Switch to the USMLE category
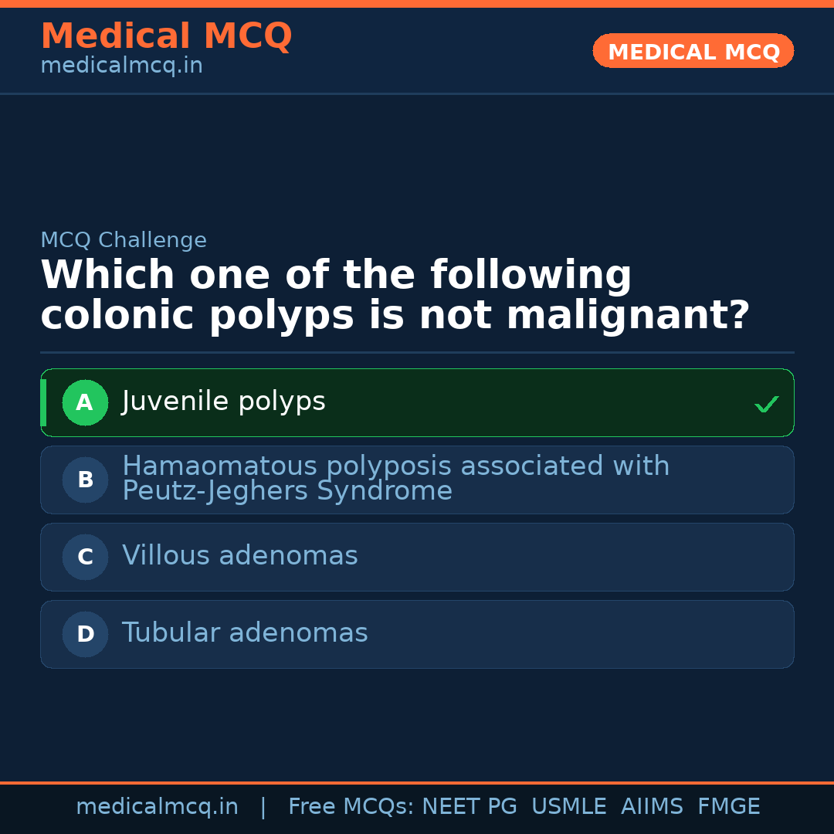834x834 pixels. [569, 806]
